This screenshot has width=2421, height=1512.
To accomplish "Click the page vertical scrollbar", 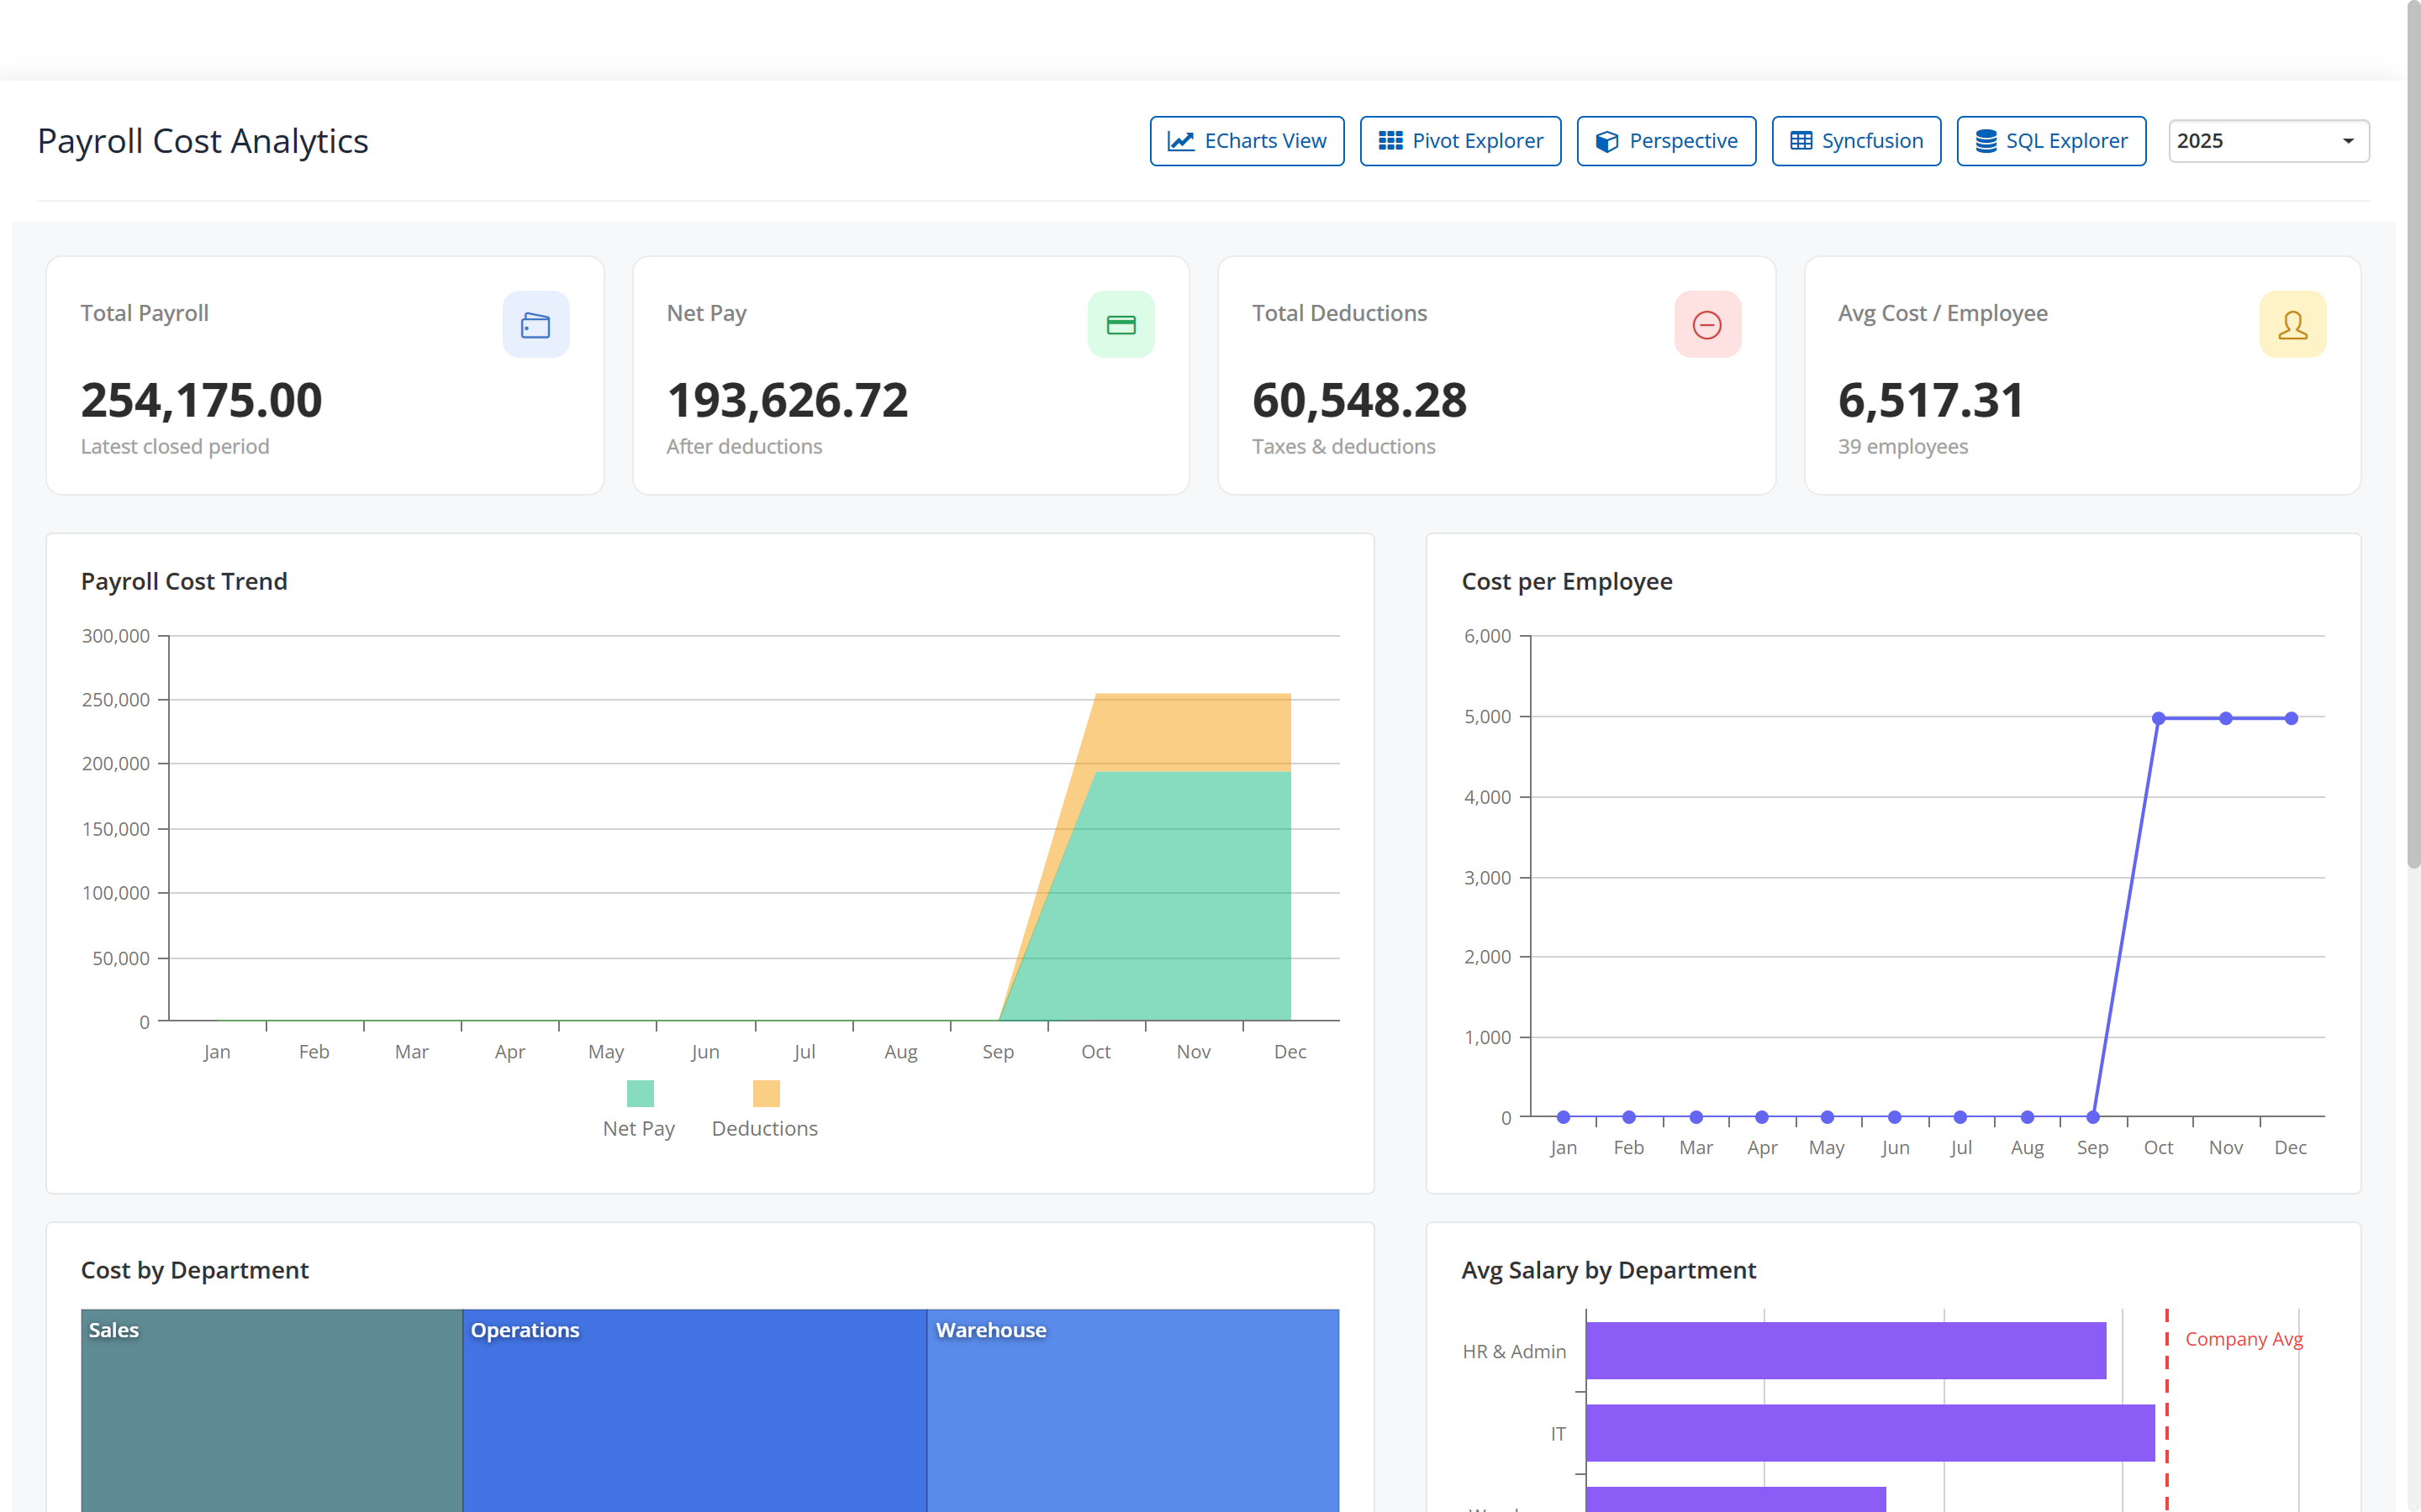I will click(x=2413, y=436).
